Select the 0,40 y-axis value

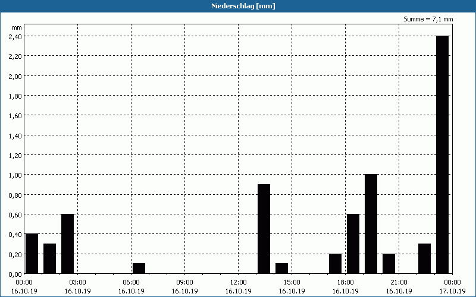coord(15,234)
